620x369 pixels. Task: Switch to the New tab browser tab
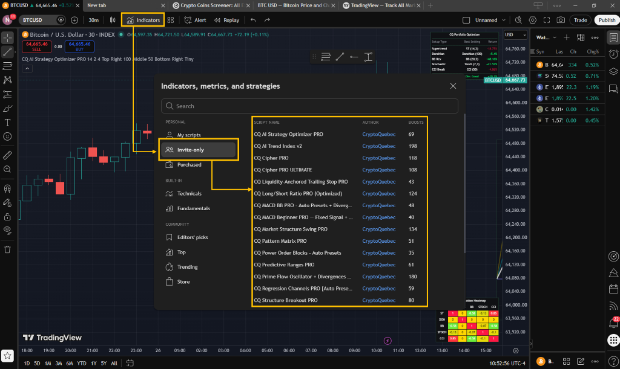125,5
